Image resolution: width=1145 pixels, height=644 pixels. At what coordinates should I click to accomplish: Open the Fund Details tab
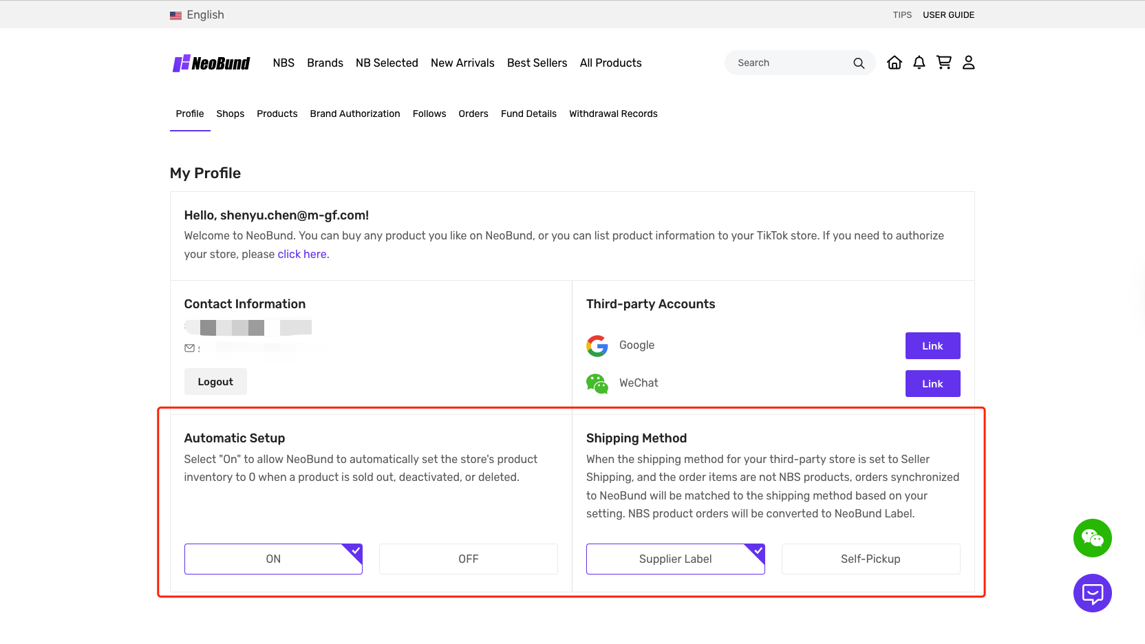528,114
